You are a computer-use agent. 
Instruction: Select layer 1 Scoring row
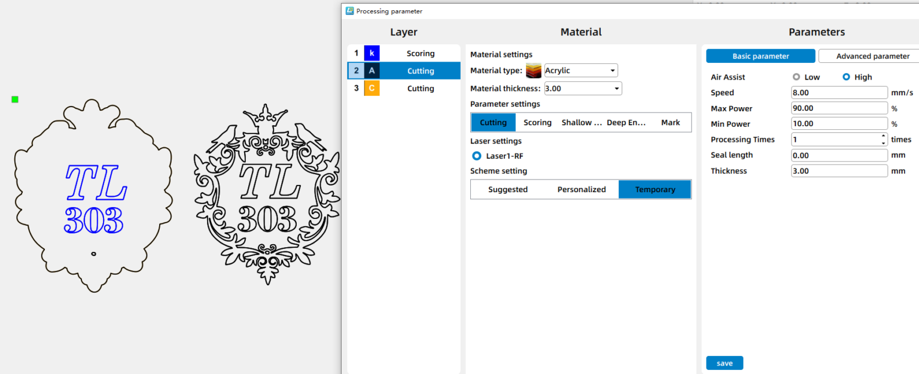point(420,53)
